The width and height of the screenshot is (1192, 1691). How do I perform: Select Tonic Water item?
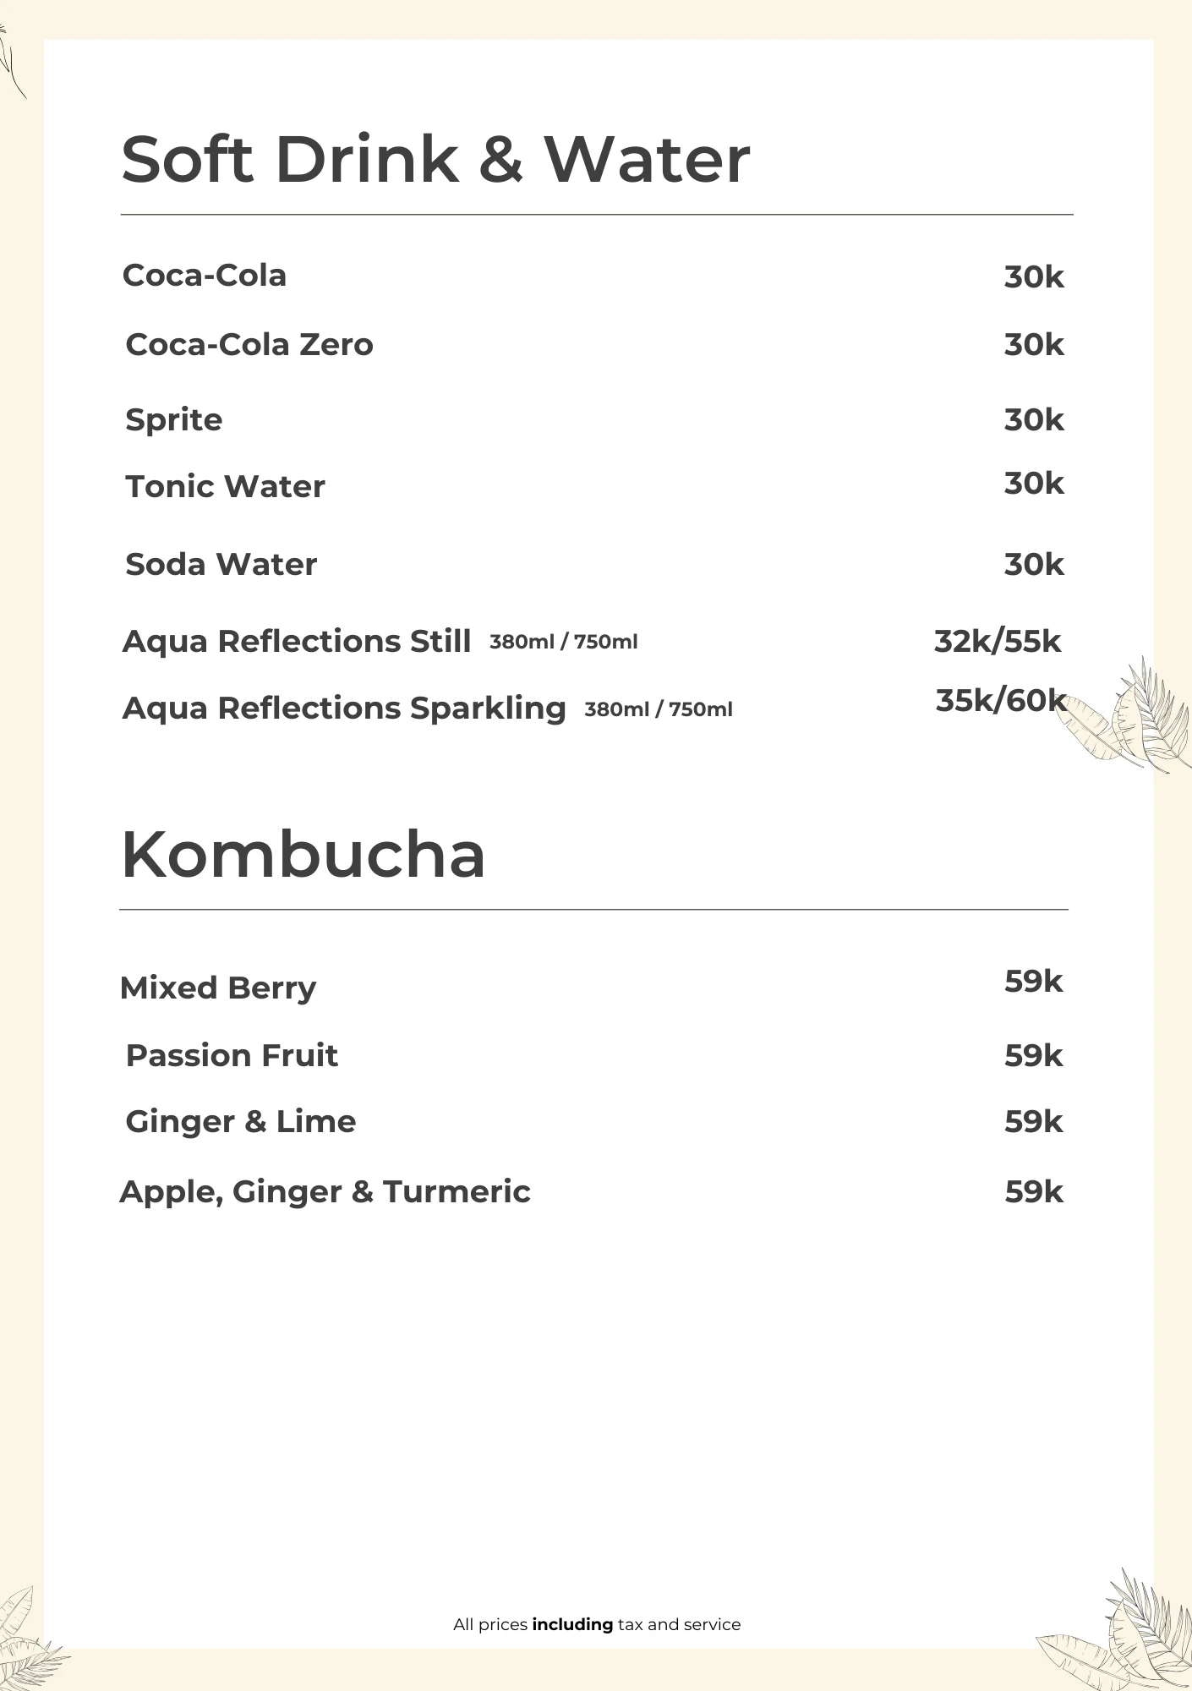[225, 487]
